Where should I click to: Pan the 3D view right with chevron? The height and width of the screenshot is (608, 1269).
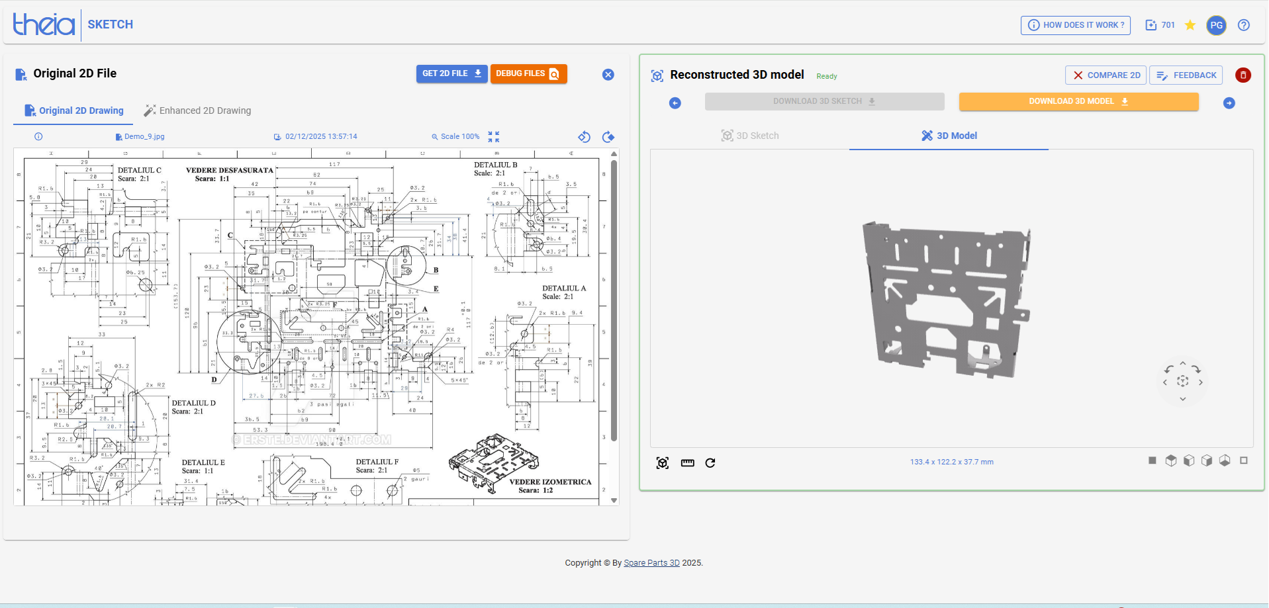(1201, 382)
